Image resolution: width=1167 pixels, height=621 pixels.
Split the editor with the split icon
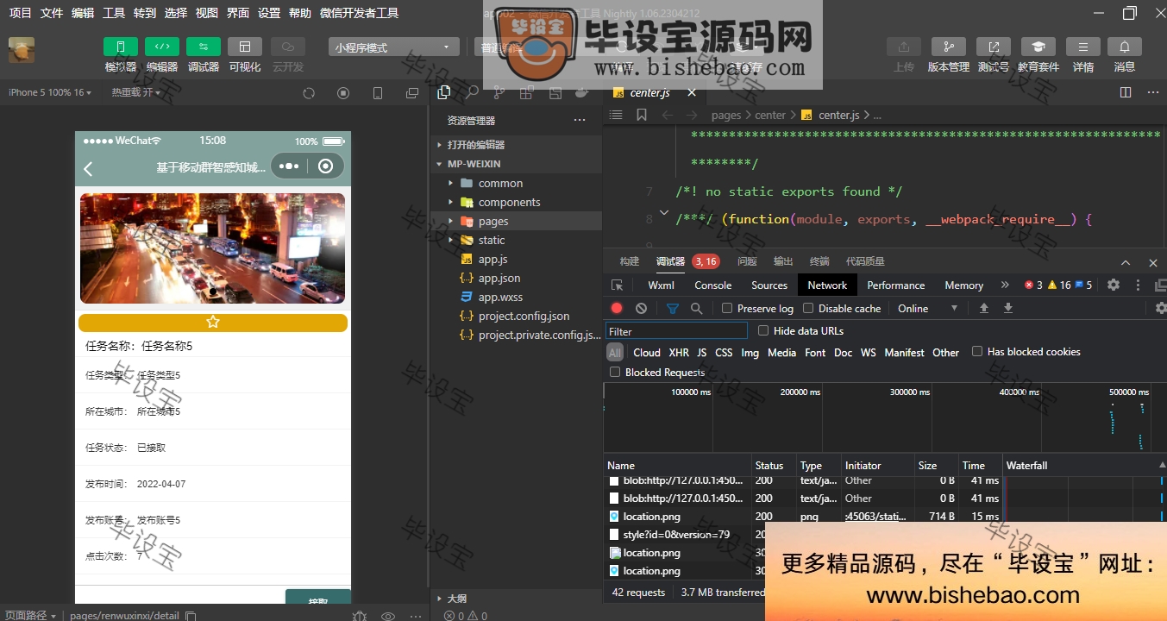coord(1126,92)
